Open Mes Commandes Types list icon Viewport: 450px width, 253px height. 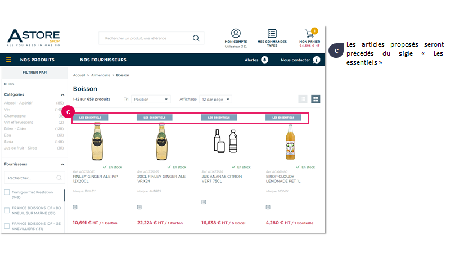tap(272, 33)
